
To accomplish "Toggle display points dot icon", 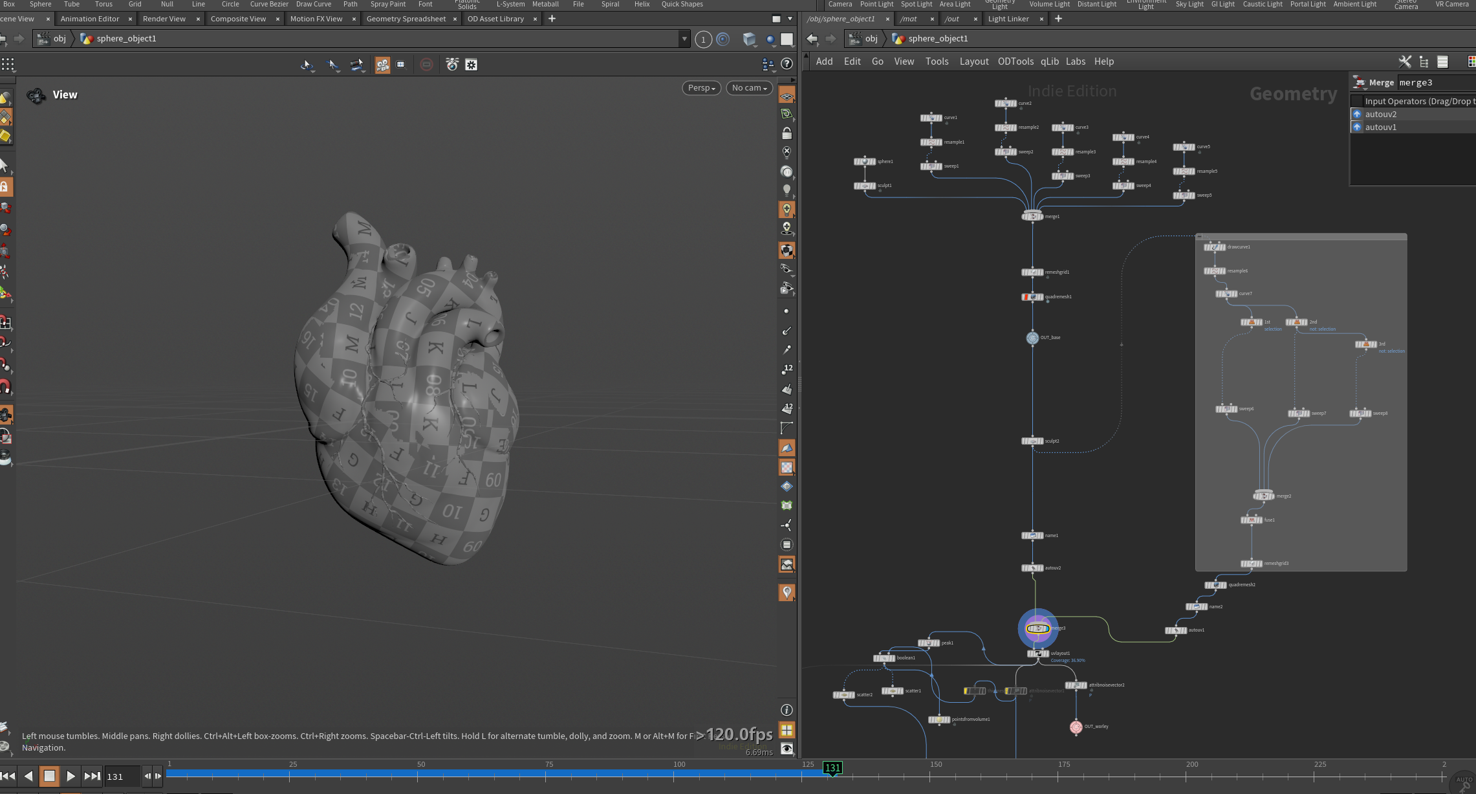I will point(787,311).
